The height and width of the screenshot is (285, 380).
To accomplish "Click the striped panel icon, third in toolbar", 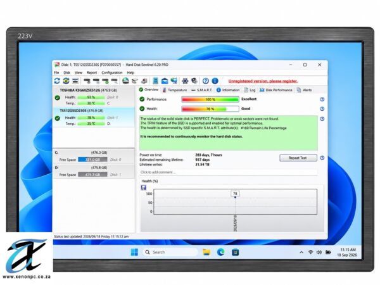I will pyautogui.click(x=75, y=80).
